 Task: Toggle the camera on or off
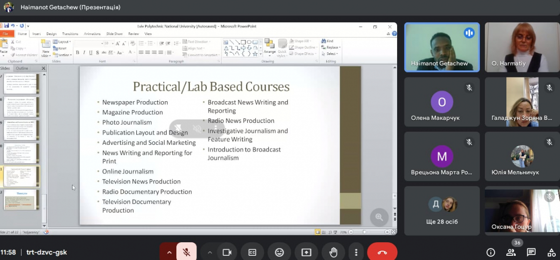coord(227,253)
